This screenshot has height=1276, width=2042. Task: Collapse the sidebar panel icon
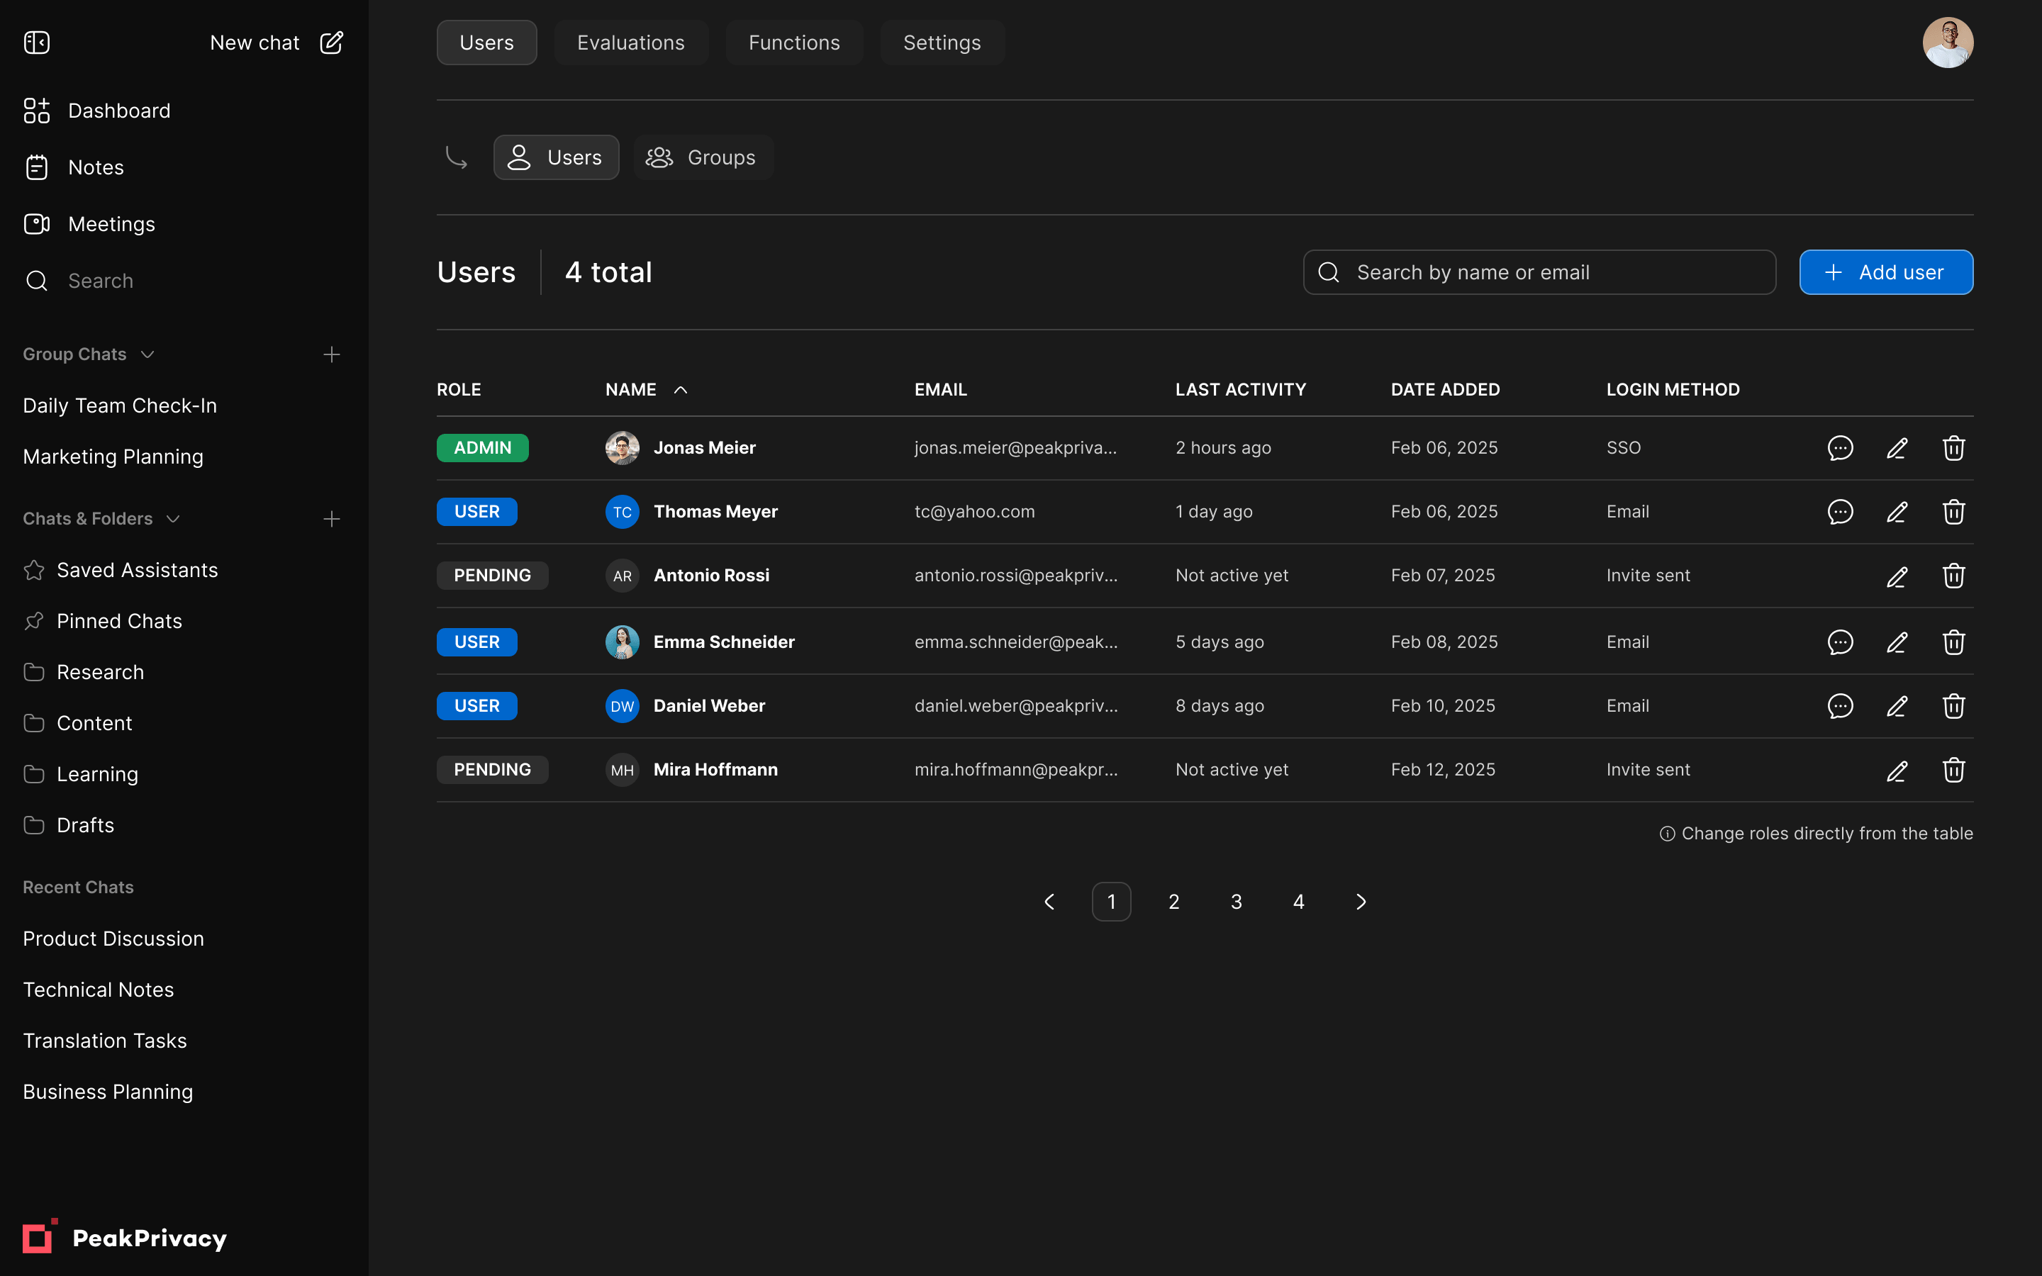(37, 43)
